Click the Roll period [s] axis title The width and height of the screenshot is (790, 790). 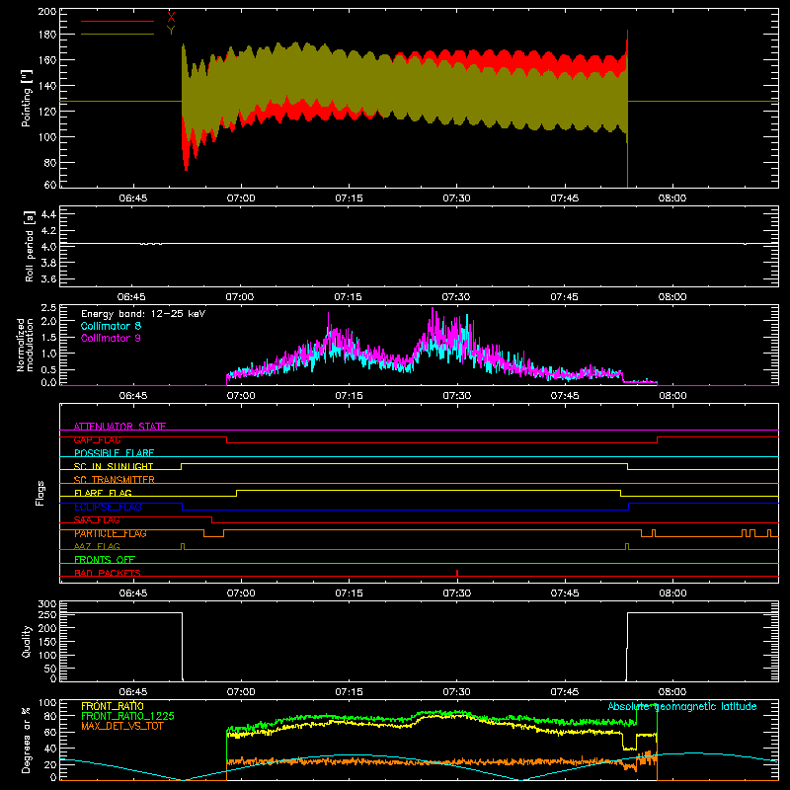click(x=29, y=246)
